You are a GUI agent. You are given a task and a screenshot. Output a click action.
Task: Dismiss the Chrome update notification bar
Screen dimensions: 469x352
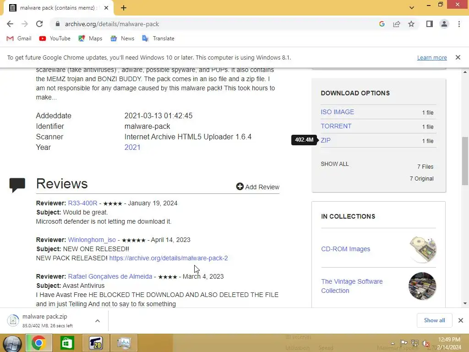click(x=458, y=57)
